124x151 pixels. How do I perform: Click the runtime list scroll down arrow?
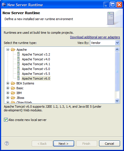pyautogui.click(x=117, y=101)
